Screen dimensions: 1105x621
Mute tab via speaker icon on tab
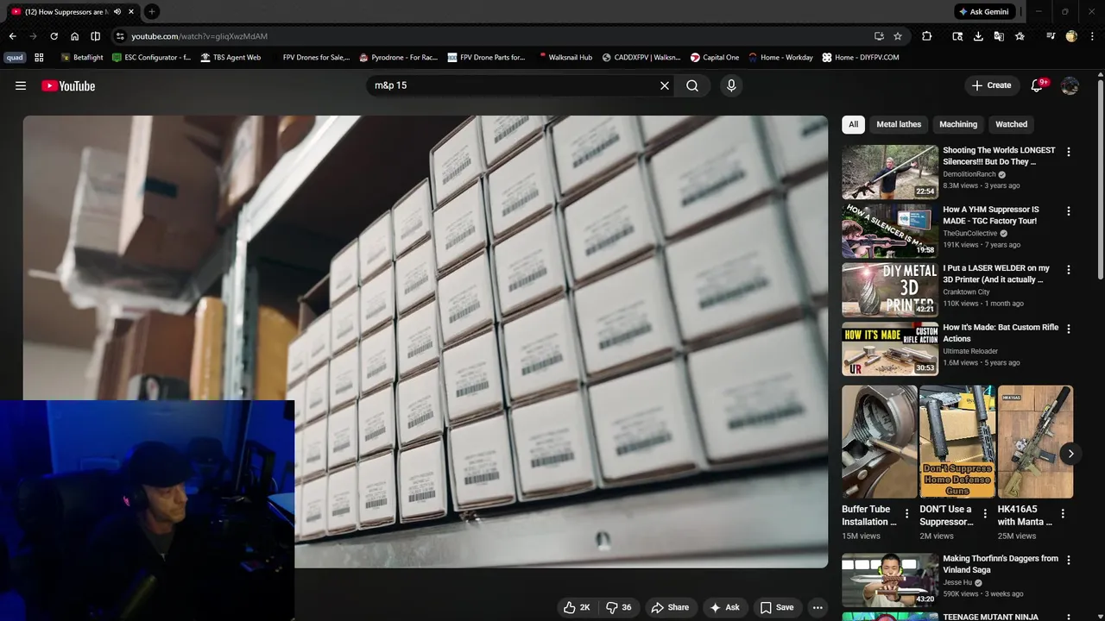click(117, 11)
